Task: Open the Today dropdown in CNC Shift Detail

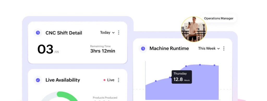Action: [107, 33]
